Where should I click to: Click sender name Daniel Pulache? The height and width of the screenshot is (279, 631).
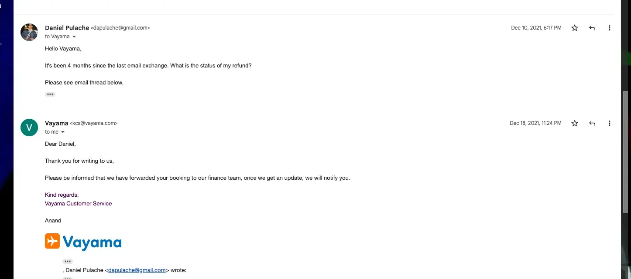(x=67, y=28)
